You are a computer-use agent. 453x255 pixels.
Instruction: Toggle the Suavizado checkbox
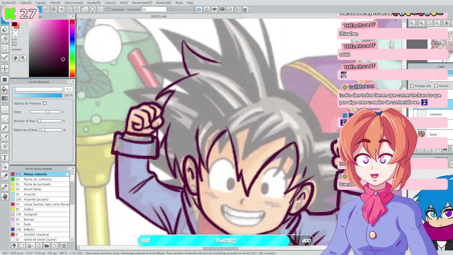tap(108, 10)
